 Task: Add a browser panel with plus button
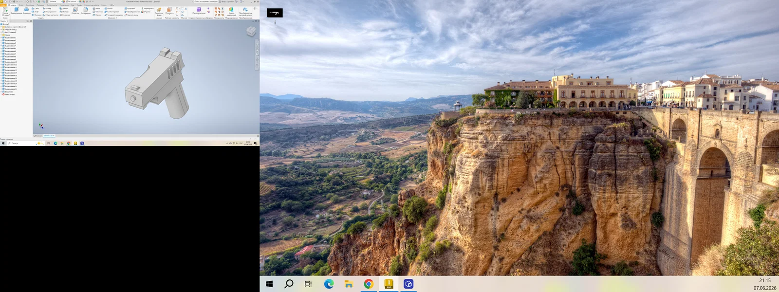coord(11,21)
